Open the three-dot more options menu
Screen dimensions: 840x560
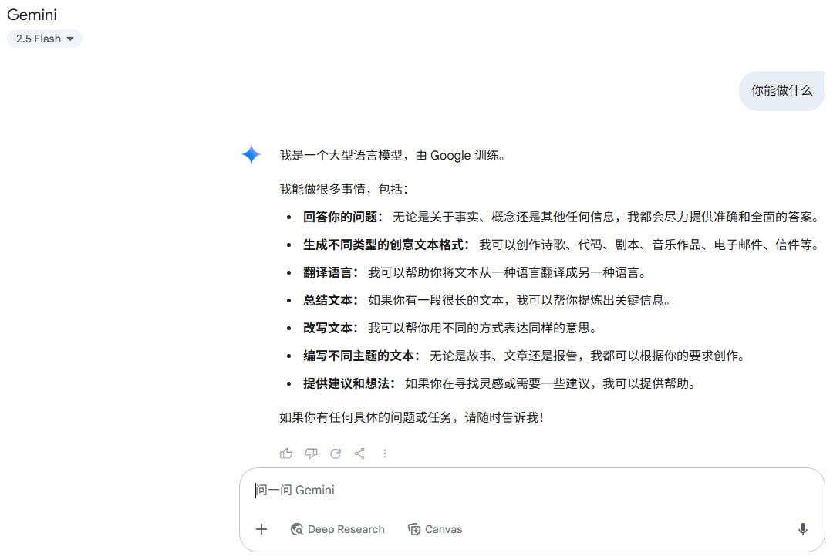point(385,454)
